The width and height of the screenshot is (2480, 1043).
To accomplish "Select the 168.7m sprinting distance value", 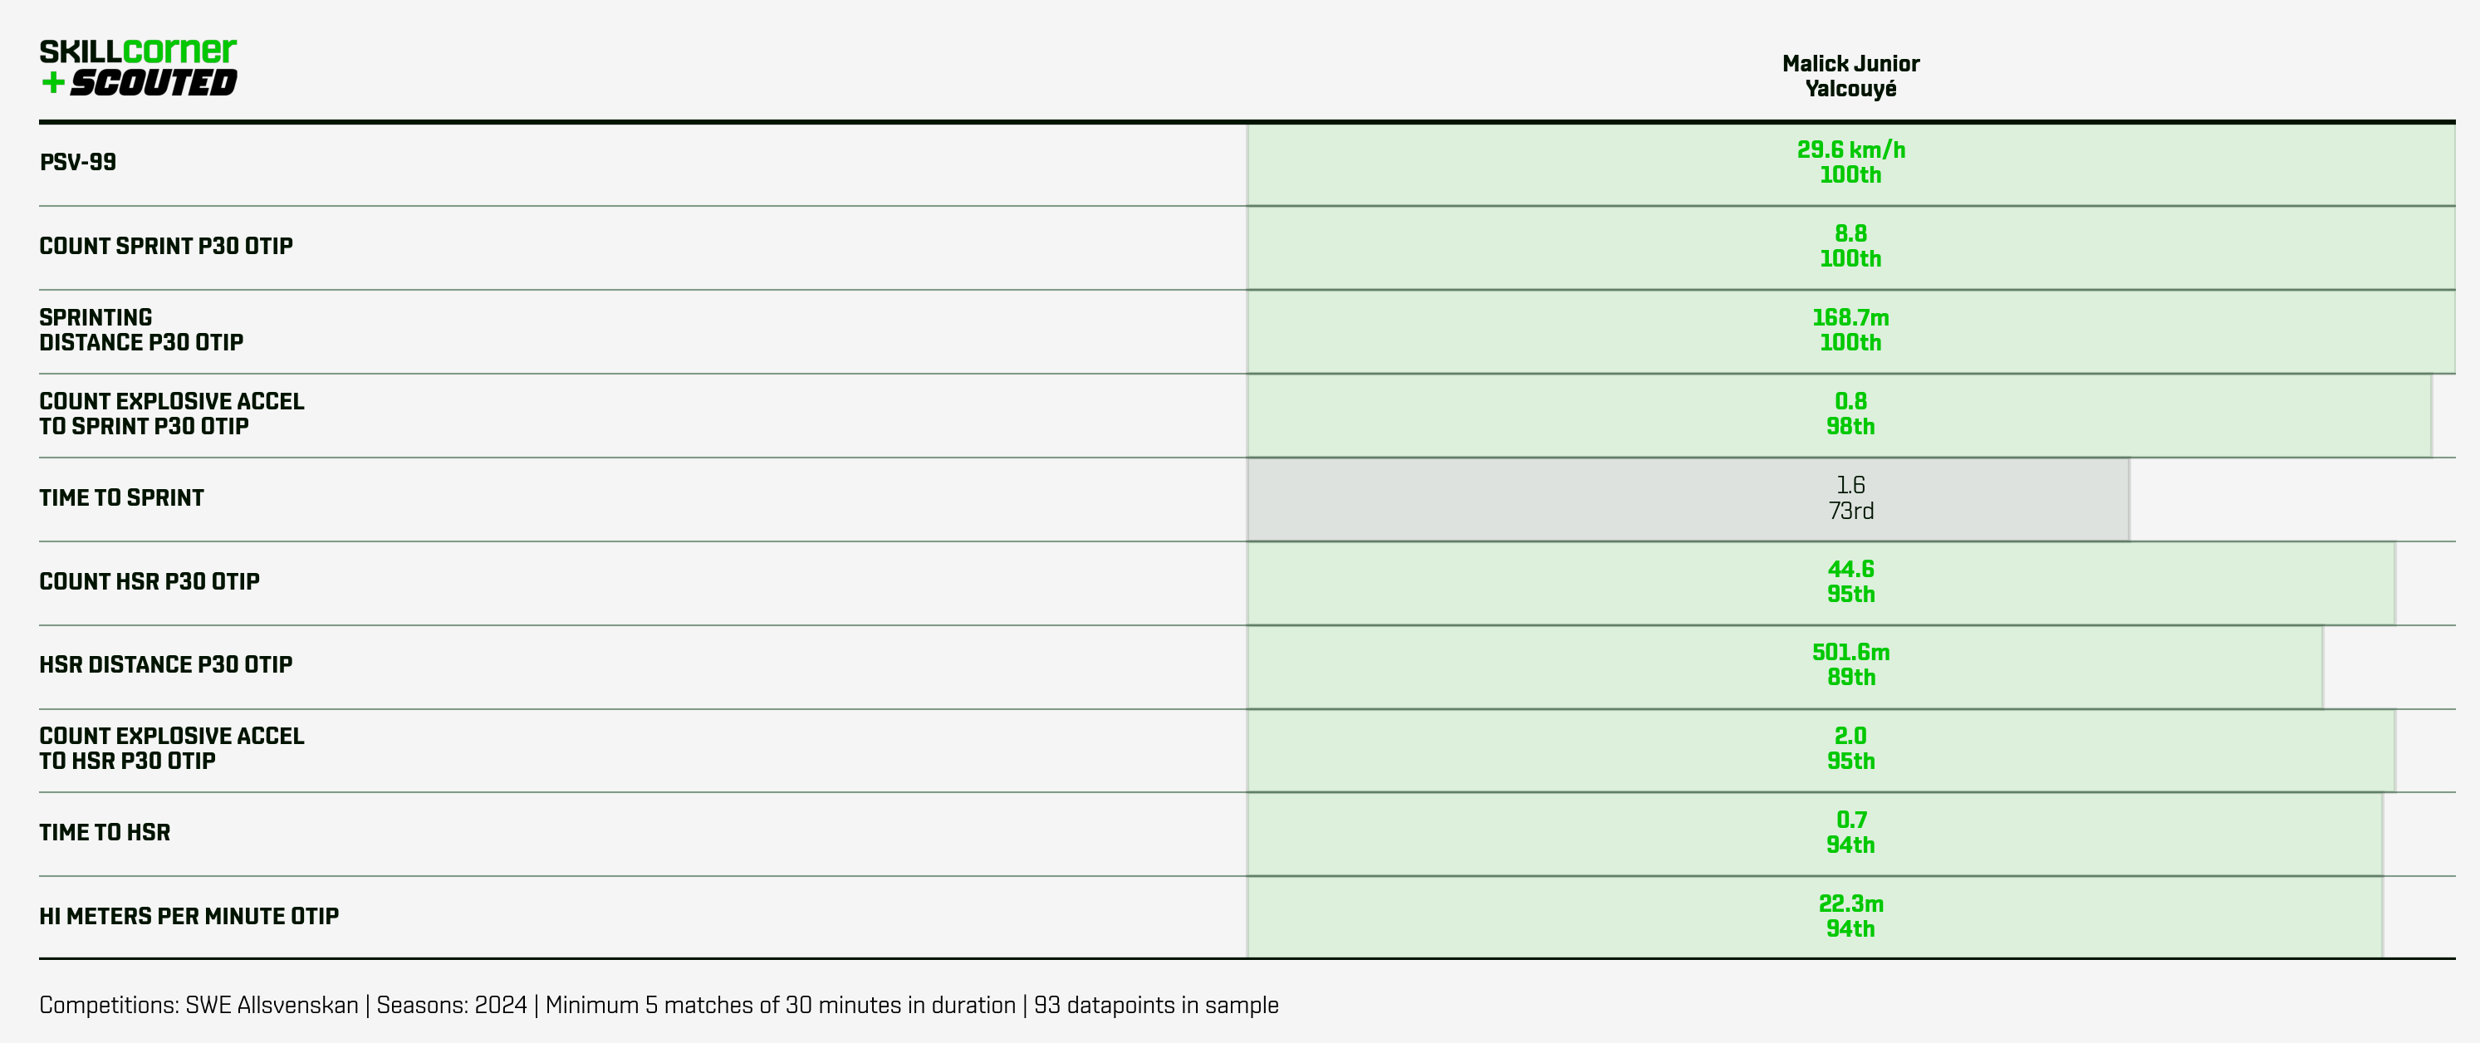I will (x=1850, y=317).
